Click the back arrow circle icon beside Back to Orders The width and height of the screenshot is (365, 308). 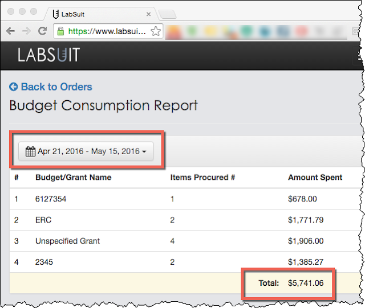(14, 87)
